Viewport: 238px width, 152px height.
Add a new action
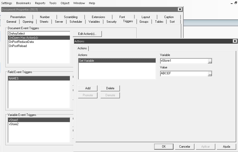88,88
